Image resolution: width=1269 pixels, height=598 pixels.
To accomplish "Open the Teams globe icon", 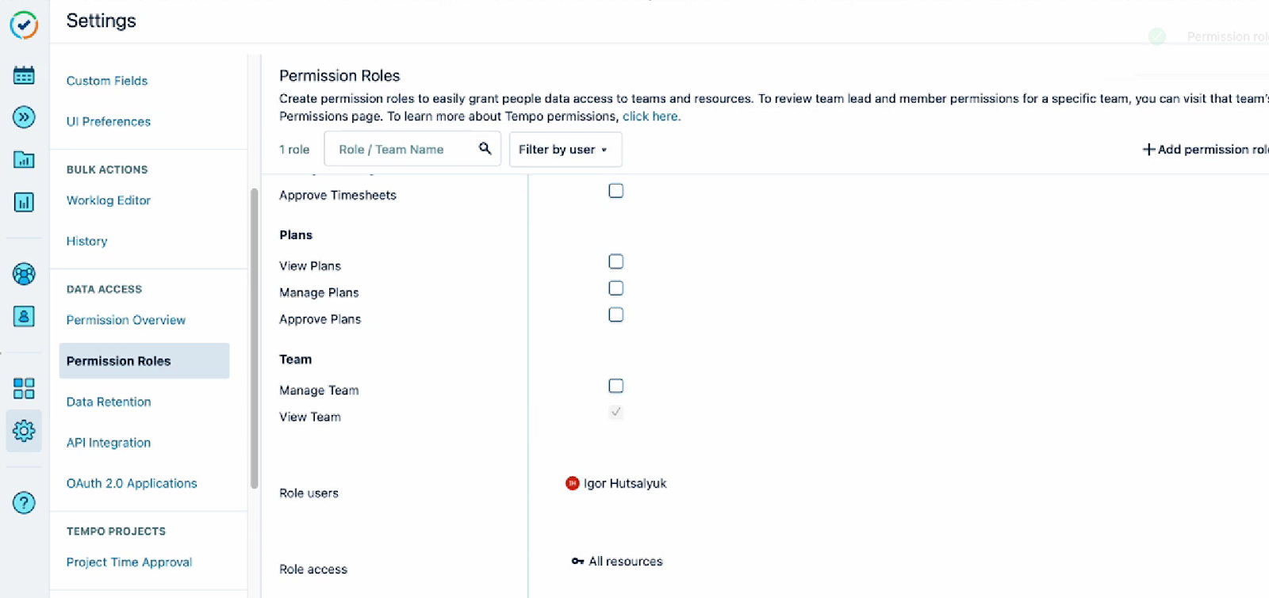I will coord(24,275).
